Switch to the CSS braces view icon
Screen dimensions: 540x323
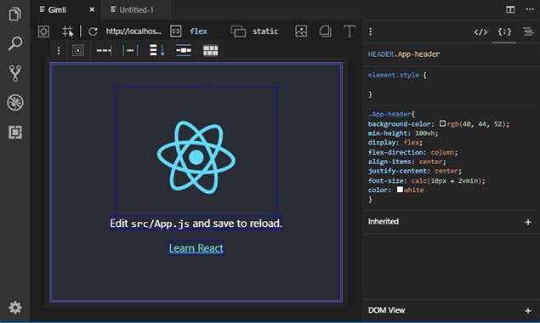coord(504,32)
